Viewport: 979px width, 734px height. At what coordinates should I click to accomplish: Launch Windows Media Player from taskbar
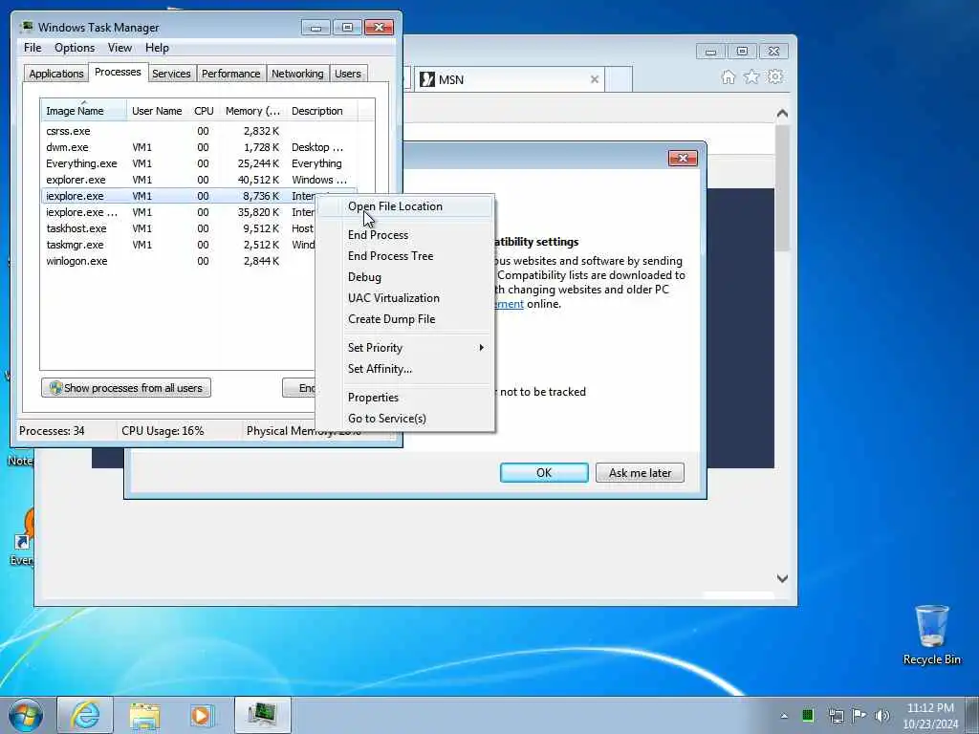point(203,715)
